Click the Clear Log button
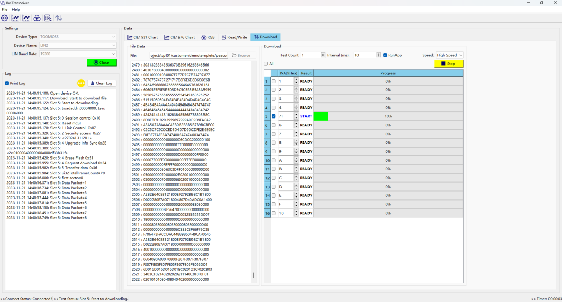 click(x=101, y=83)
